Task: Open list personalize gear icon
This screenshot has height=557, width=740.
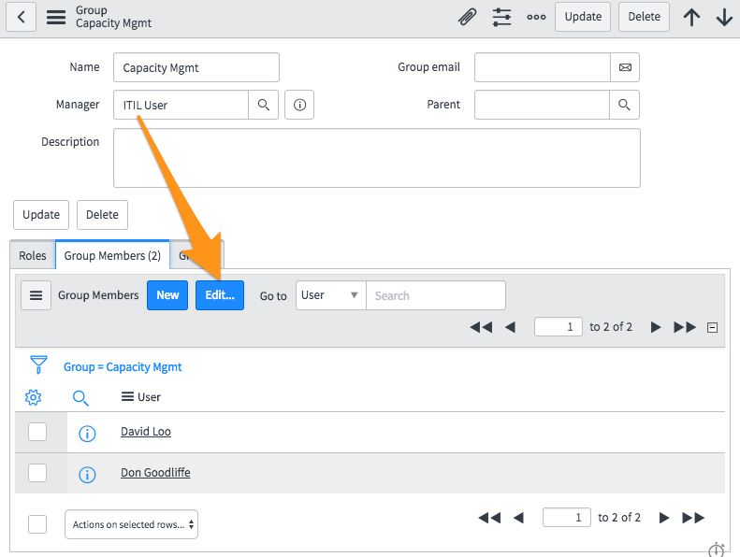Action: [x=34, y=397]
